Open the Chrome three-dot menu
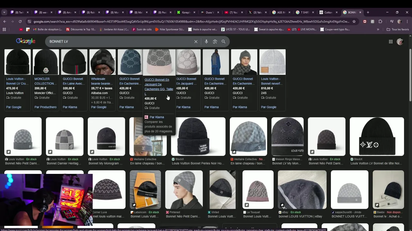 click(x=407, y=21)
